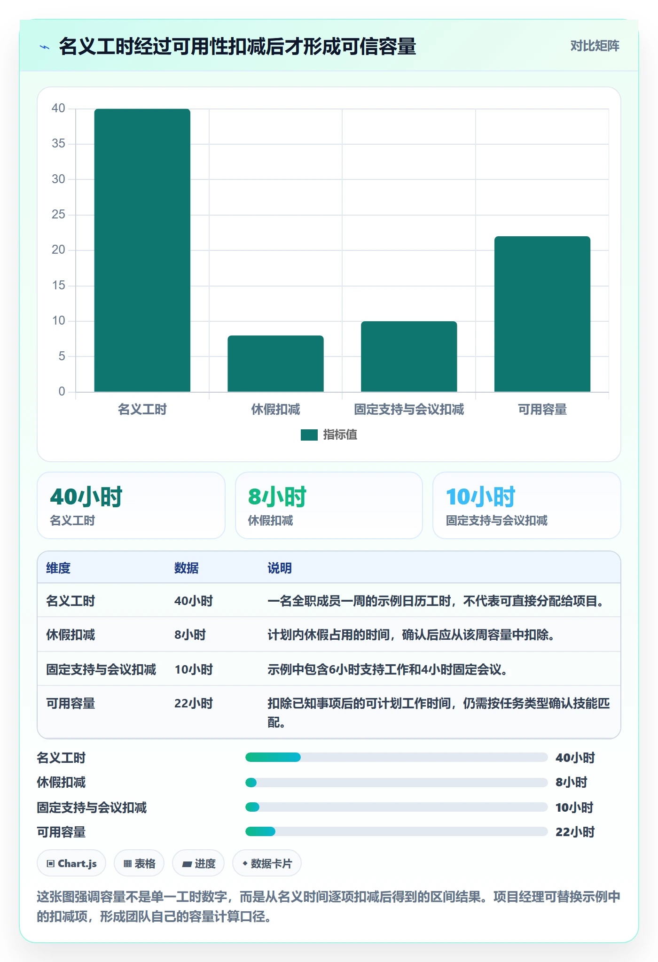Screen dimensions: 658x962
Task: Click the description mentioning 6小时支持工作
Action: [x=388, y=669]
